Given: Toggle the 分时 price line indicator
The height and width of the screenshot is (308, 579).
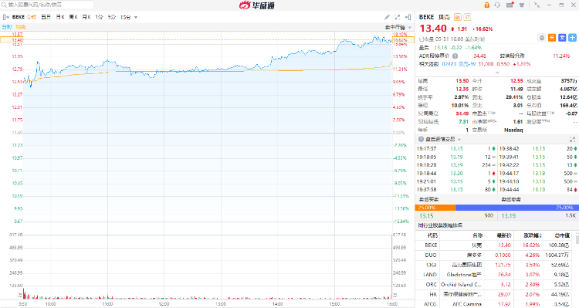Looking at the screenshot, I should click(7, 27).
